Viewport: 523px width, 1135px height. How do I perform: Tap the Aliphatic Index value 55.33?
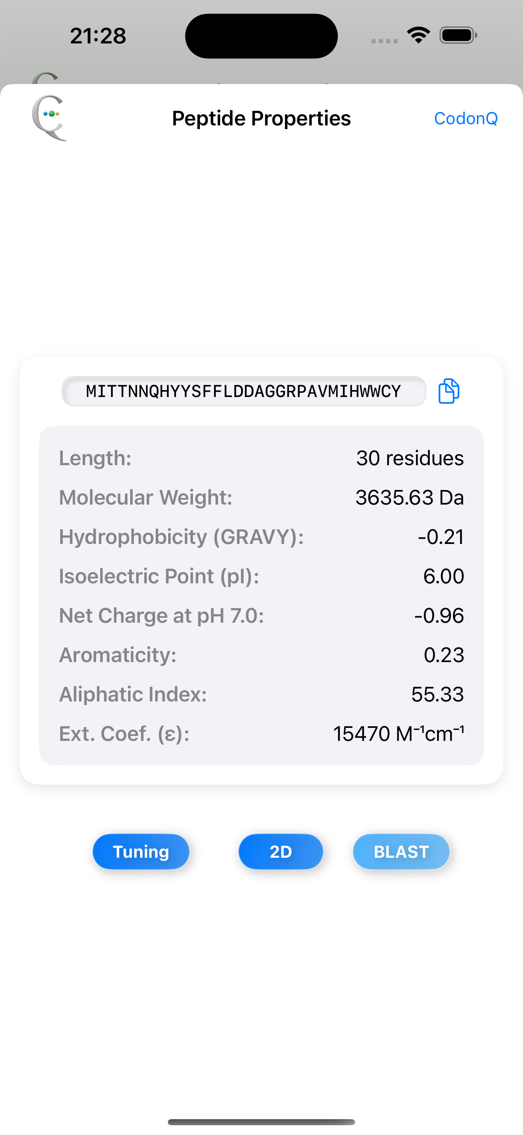point(437,695)
